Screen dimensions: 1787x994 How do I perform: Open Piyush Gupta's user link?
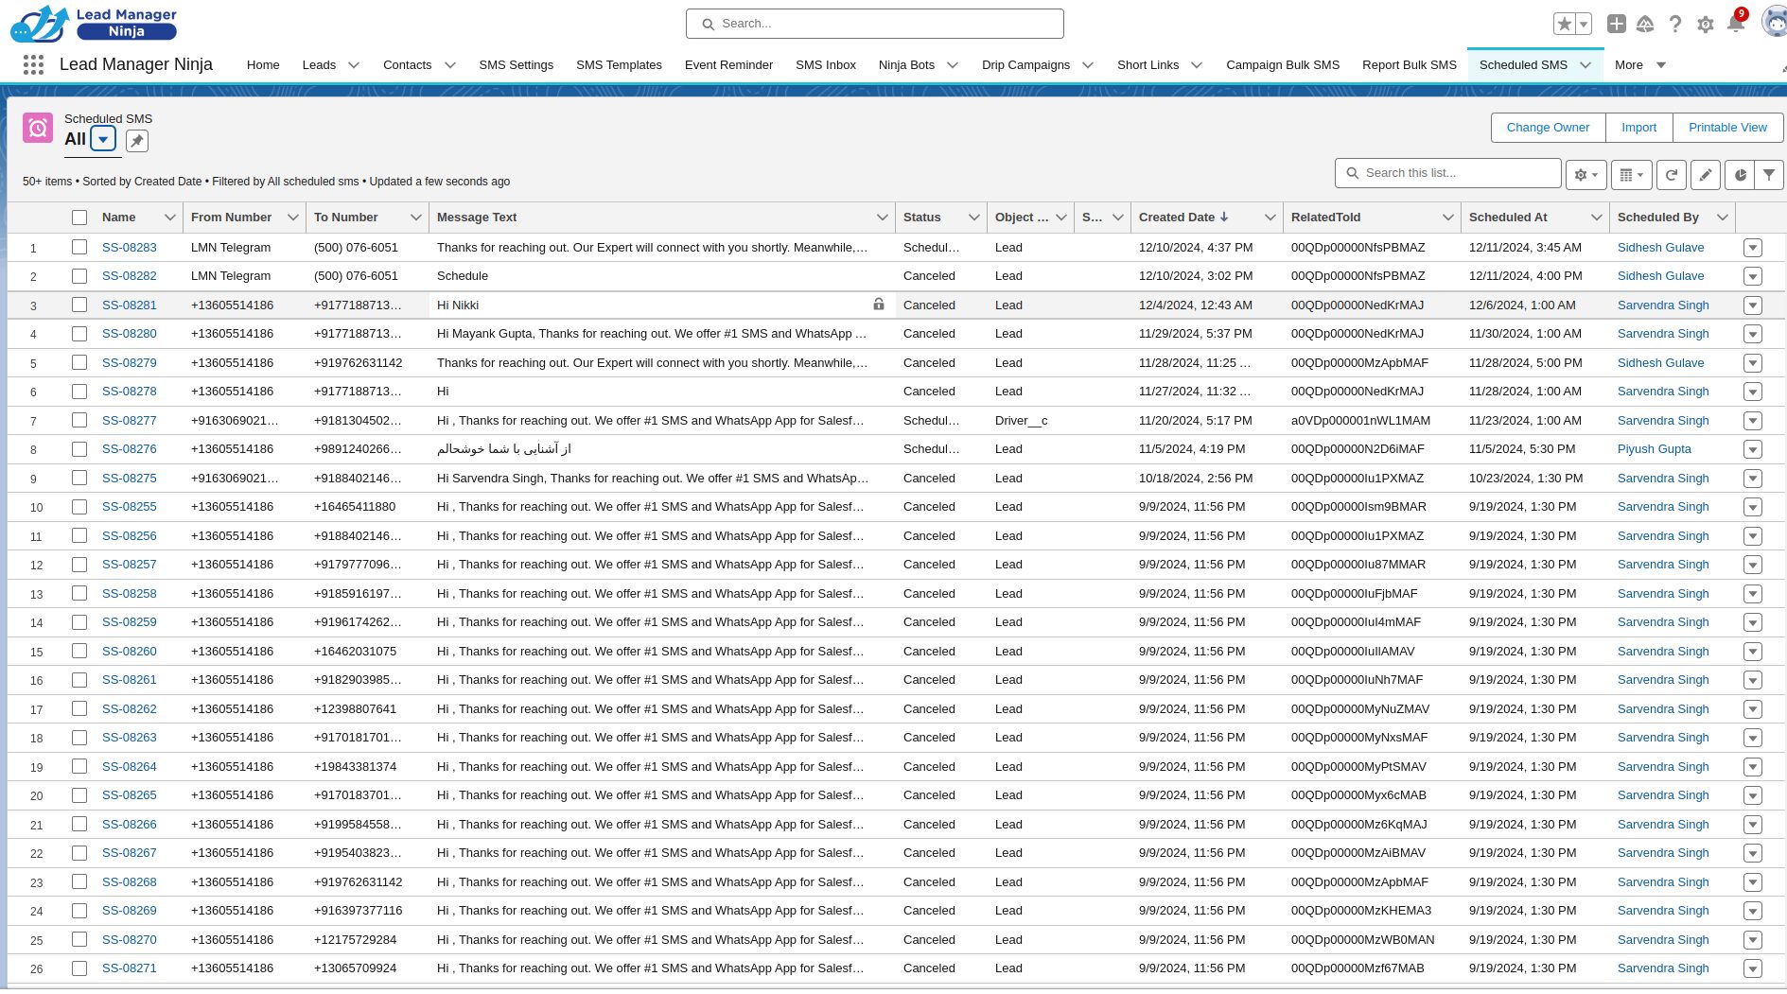click(1654, 449)
